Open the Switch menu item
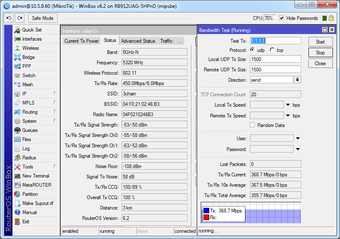 coord(36,76)
